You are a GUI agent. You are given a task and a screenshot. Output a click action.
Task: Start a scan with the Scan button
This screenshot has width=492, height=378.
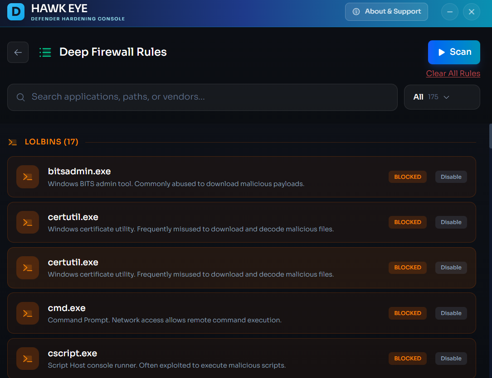pyautogui.click(x=454, y=52)
